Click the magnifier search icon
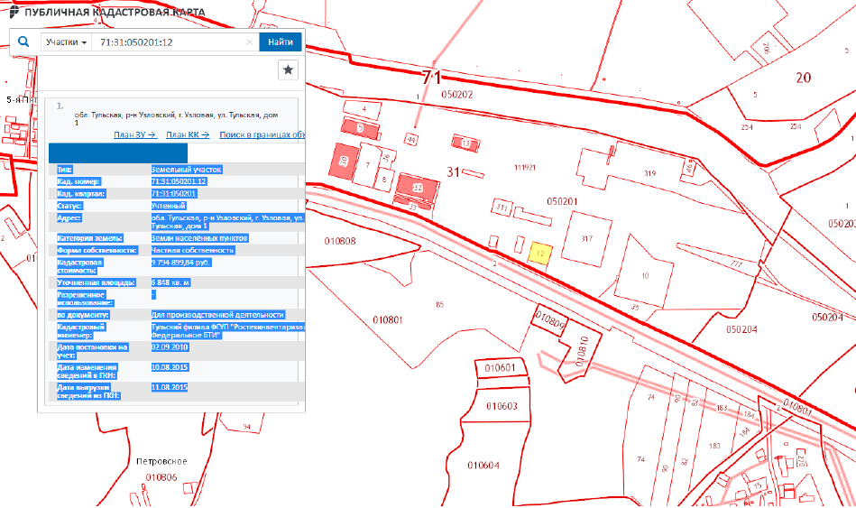The height and width of the screenshot is (508, 856). click(23, 42)
